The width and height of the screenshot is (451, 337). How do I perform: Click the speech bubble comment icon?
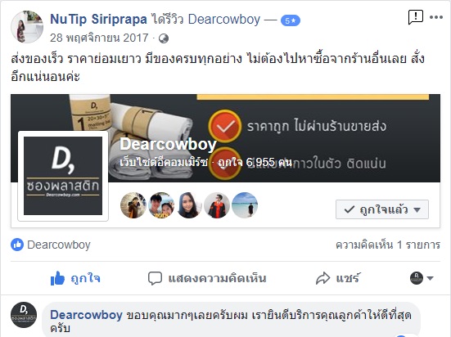point(155,278)
